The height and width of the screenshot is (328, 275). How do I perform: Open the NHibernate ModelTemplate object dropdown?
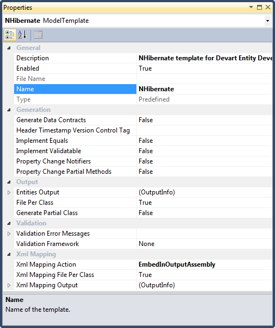click(267, 21)
